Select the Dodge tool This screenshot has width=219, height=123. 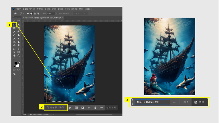[x=19, y=45]
